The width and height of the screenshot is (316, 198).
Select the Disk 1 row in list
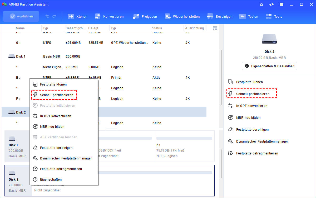(104, 56)
